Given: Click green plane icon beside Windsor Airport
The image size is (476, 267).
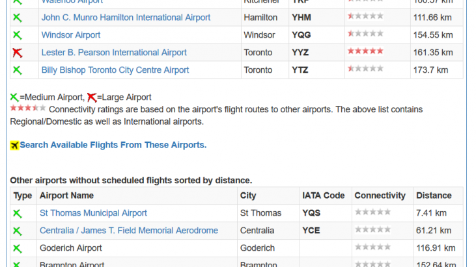Looking at the screenshot, I should [18, 35].
